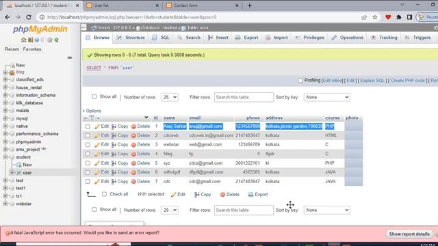The image size is (438, 246).
Task: Click Show report details button
Action: [x=409, y=234]
